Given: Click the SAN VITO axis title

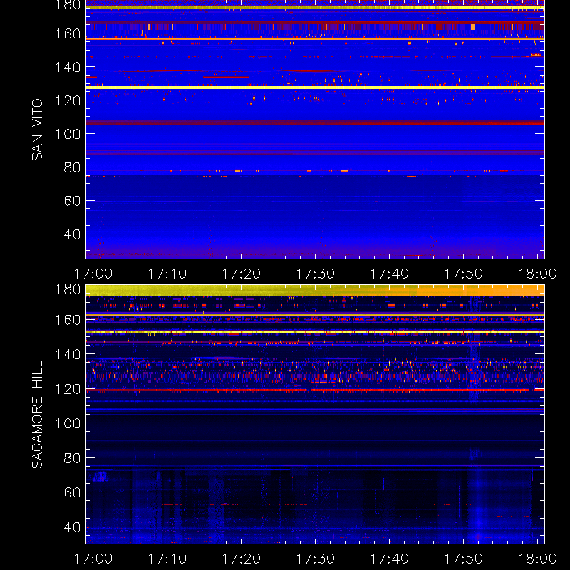Looking at the screenshot, I should [x=37, y=130].
